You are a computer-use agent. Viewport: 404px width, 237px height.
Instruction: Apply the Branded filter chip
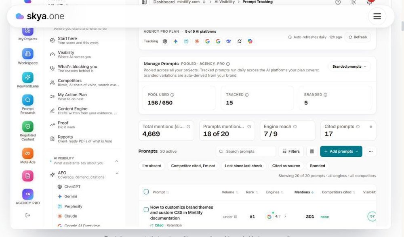pyautogui.click(x=318, y=166)
